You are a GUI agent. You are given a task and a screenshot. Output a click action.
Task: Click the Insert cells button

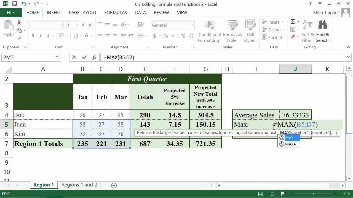pyautogui.click(x=273, y=22)
